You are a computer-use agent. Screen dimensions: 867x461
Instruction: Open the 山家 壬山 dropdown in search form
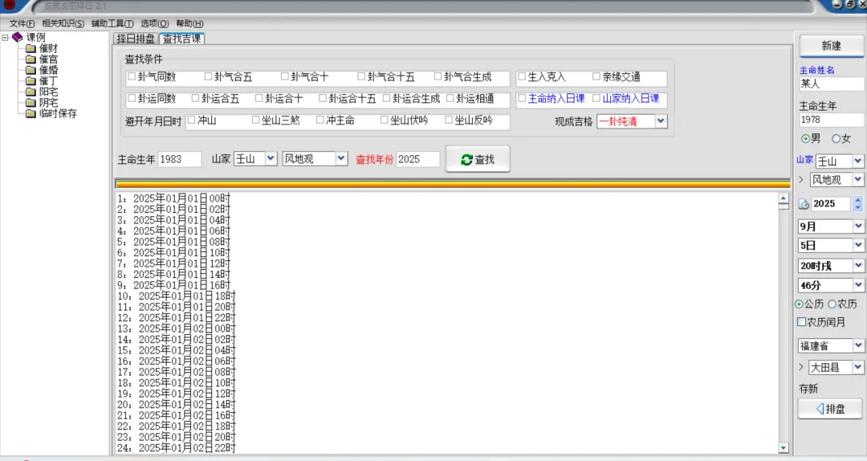(271, 159)
